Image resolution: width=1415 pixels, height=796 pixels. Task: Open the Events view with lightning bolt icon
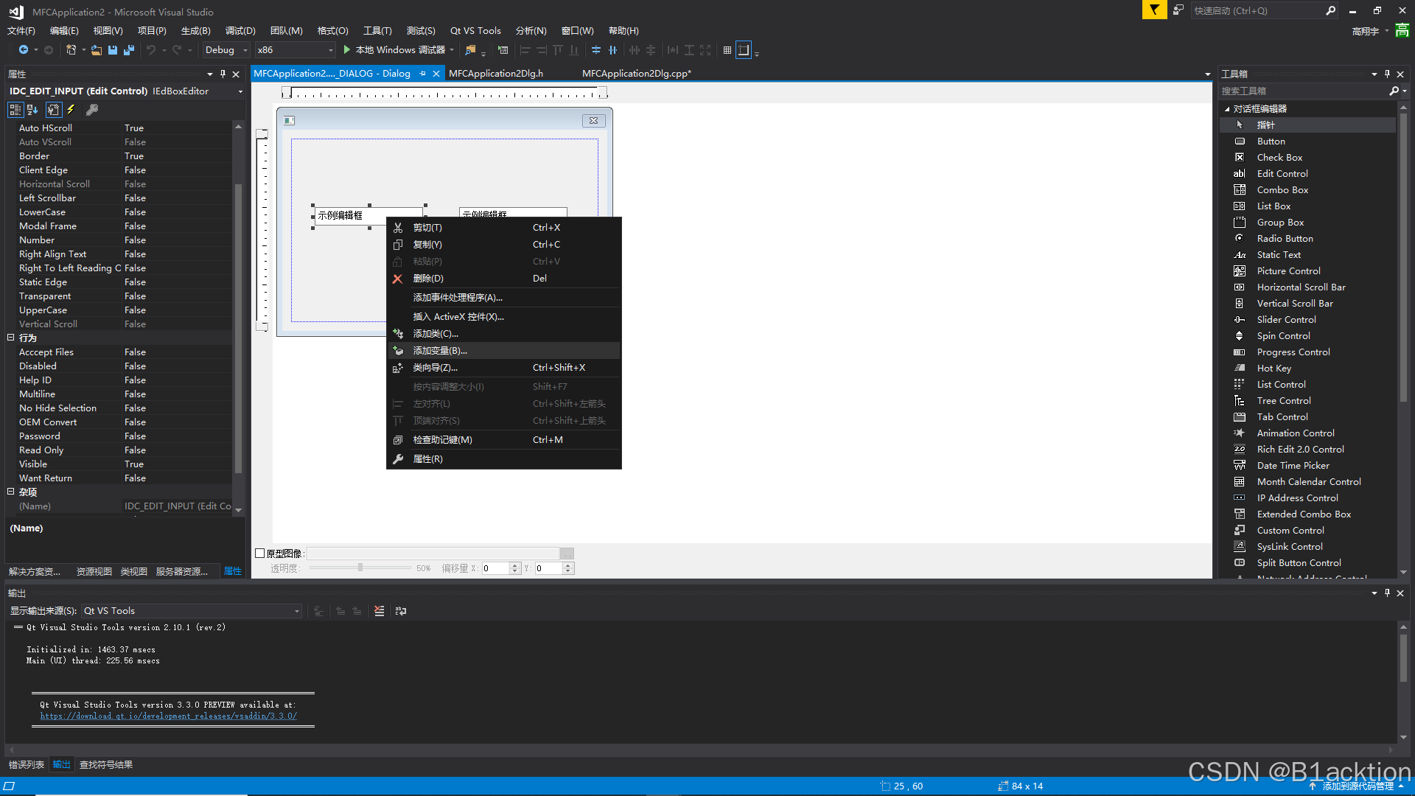click(71, 109)
